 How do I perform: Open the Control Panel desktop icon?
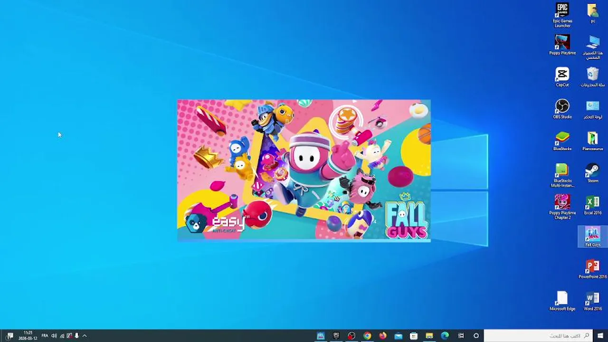[x=592, y=109]
